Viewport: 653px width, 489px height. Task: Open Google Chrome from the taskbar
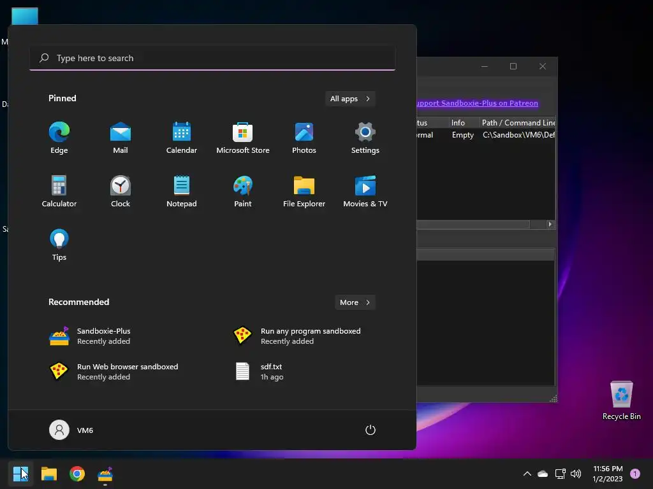(x=77, y=474)
